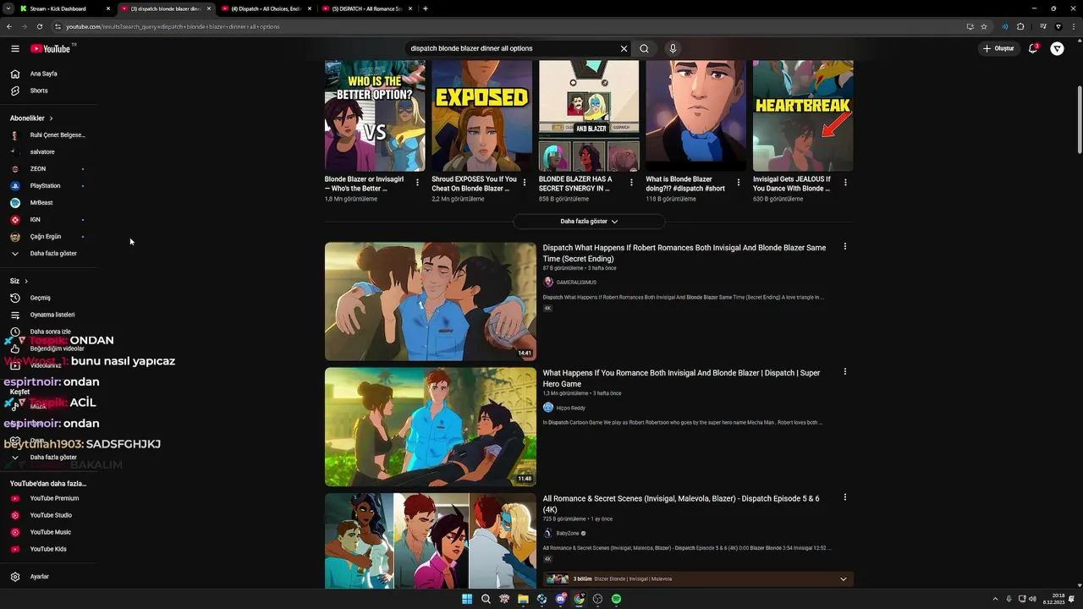Open options for All Romance video
The image size is (1083, 609).
pyautogui.click(x=844, y=497)
